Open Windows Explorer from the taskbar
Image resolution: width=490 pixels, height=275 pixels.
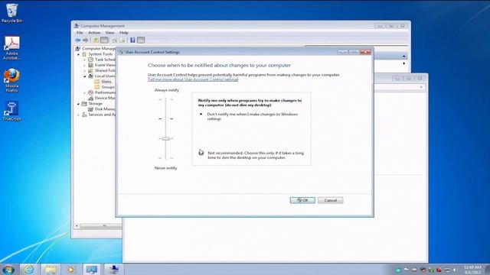(x=51, y=270)
